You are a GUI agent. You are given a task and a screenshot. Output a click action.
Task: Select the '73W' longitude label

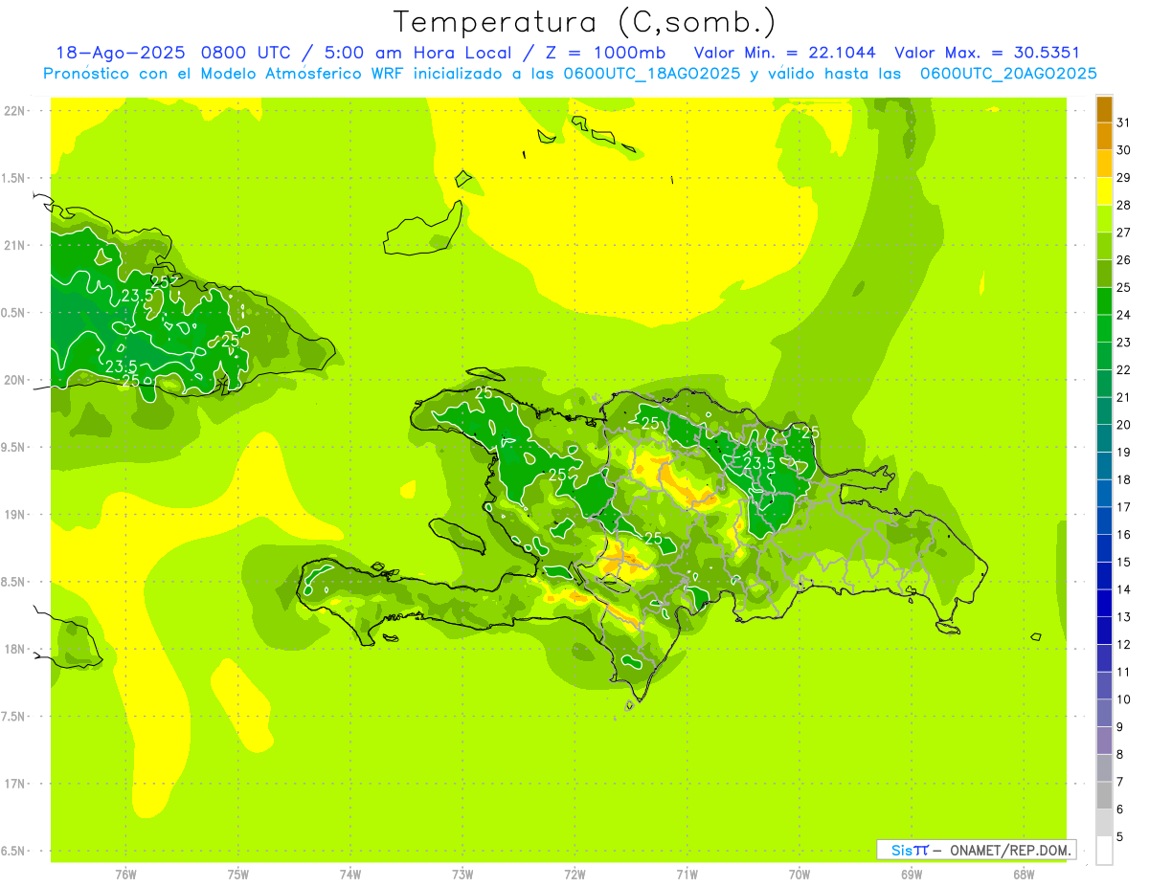click(x=462, y=875)
